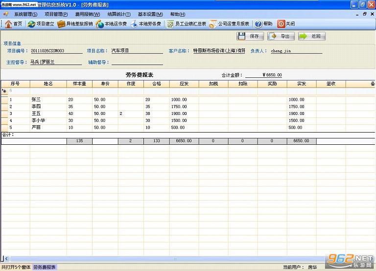Select the name cell 张三
This screenshot has width=376, height=271.
click(x=48, y=99)
